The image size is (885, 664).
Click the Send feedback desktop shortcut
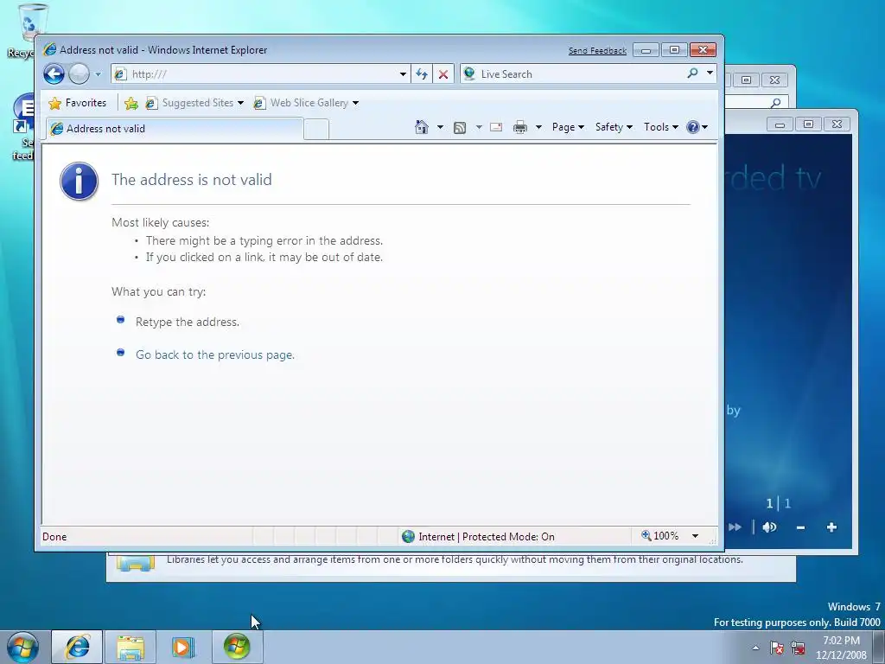pyautogui.click(x=23, y=128)
